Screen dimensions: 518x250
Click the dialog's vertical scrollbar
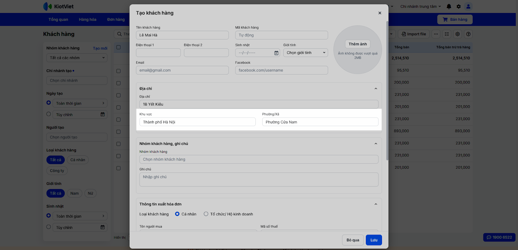tap(387, 91)
